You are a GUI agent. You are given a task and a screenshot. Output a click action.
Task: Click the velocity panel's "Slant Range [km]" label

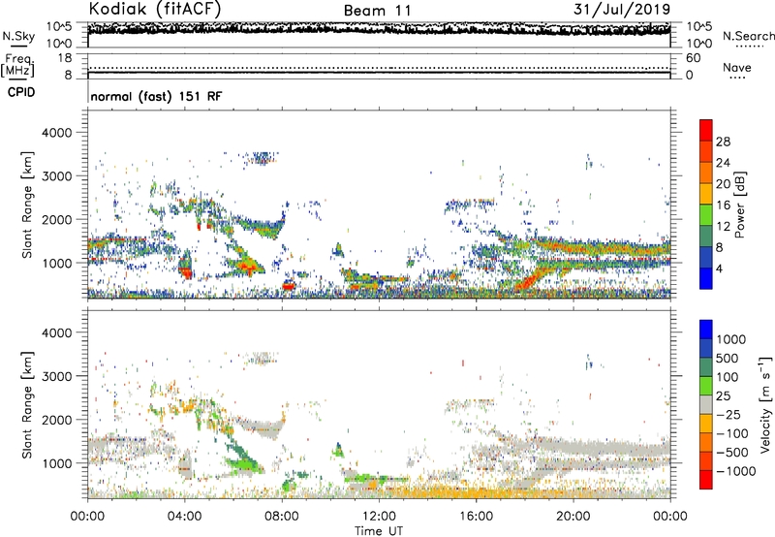coord(27,405)
